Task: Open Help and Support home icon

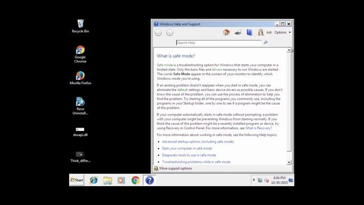Action: pos(226,32)
